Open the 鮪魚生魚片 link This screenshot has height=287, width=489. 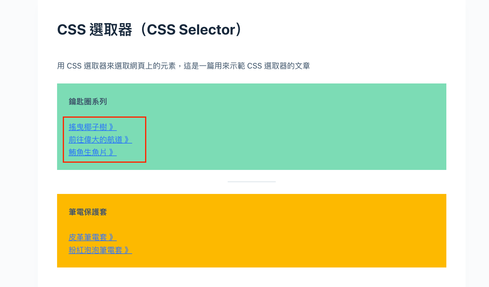click(93, 152)
